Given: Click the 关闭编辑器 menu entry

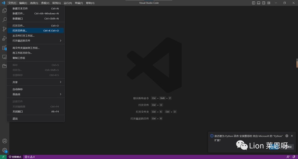Looking at the screenshot, I should pos(36,106).
